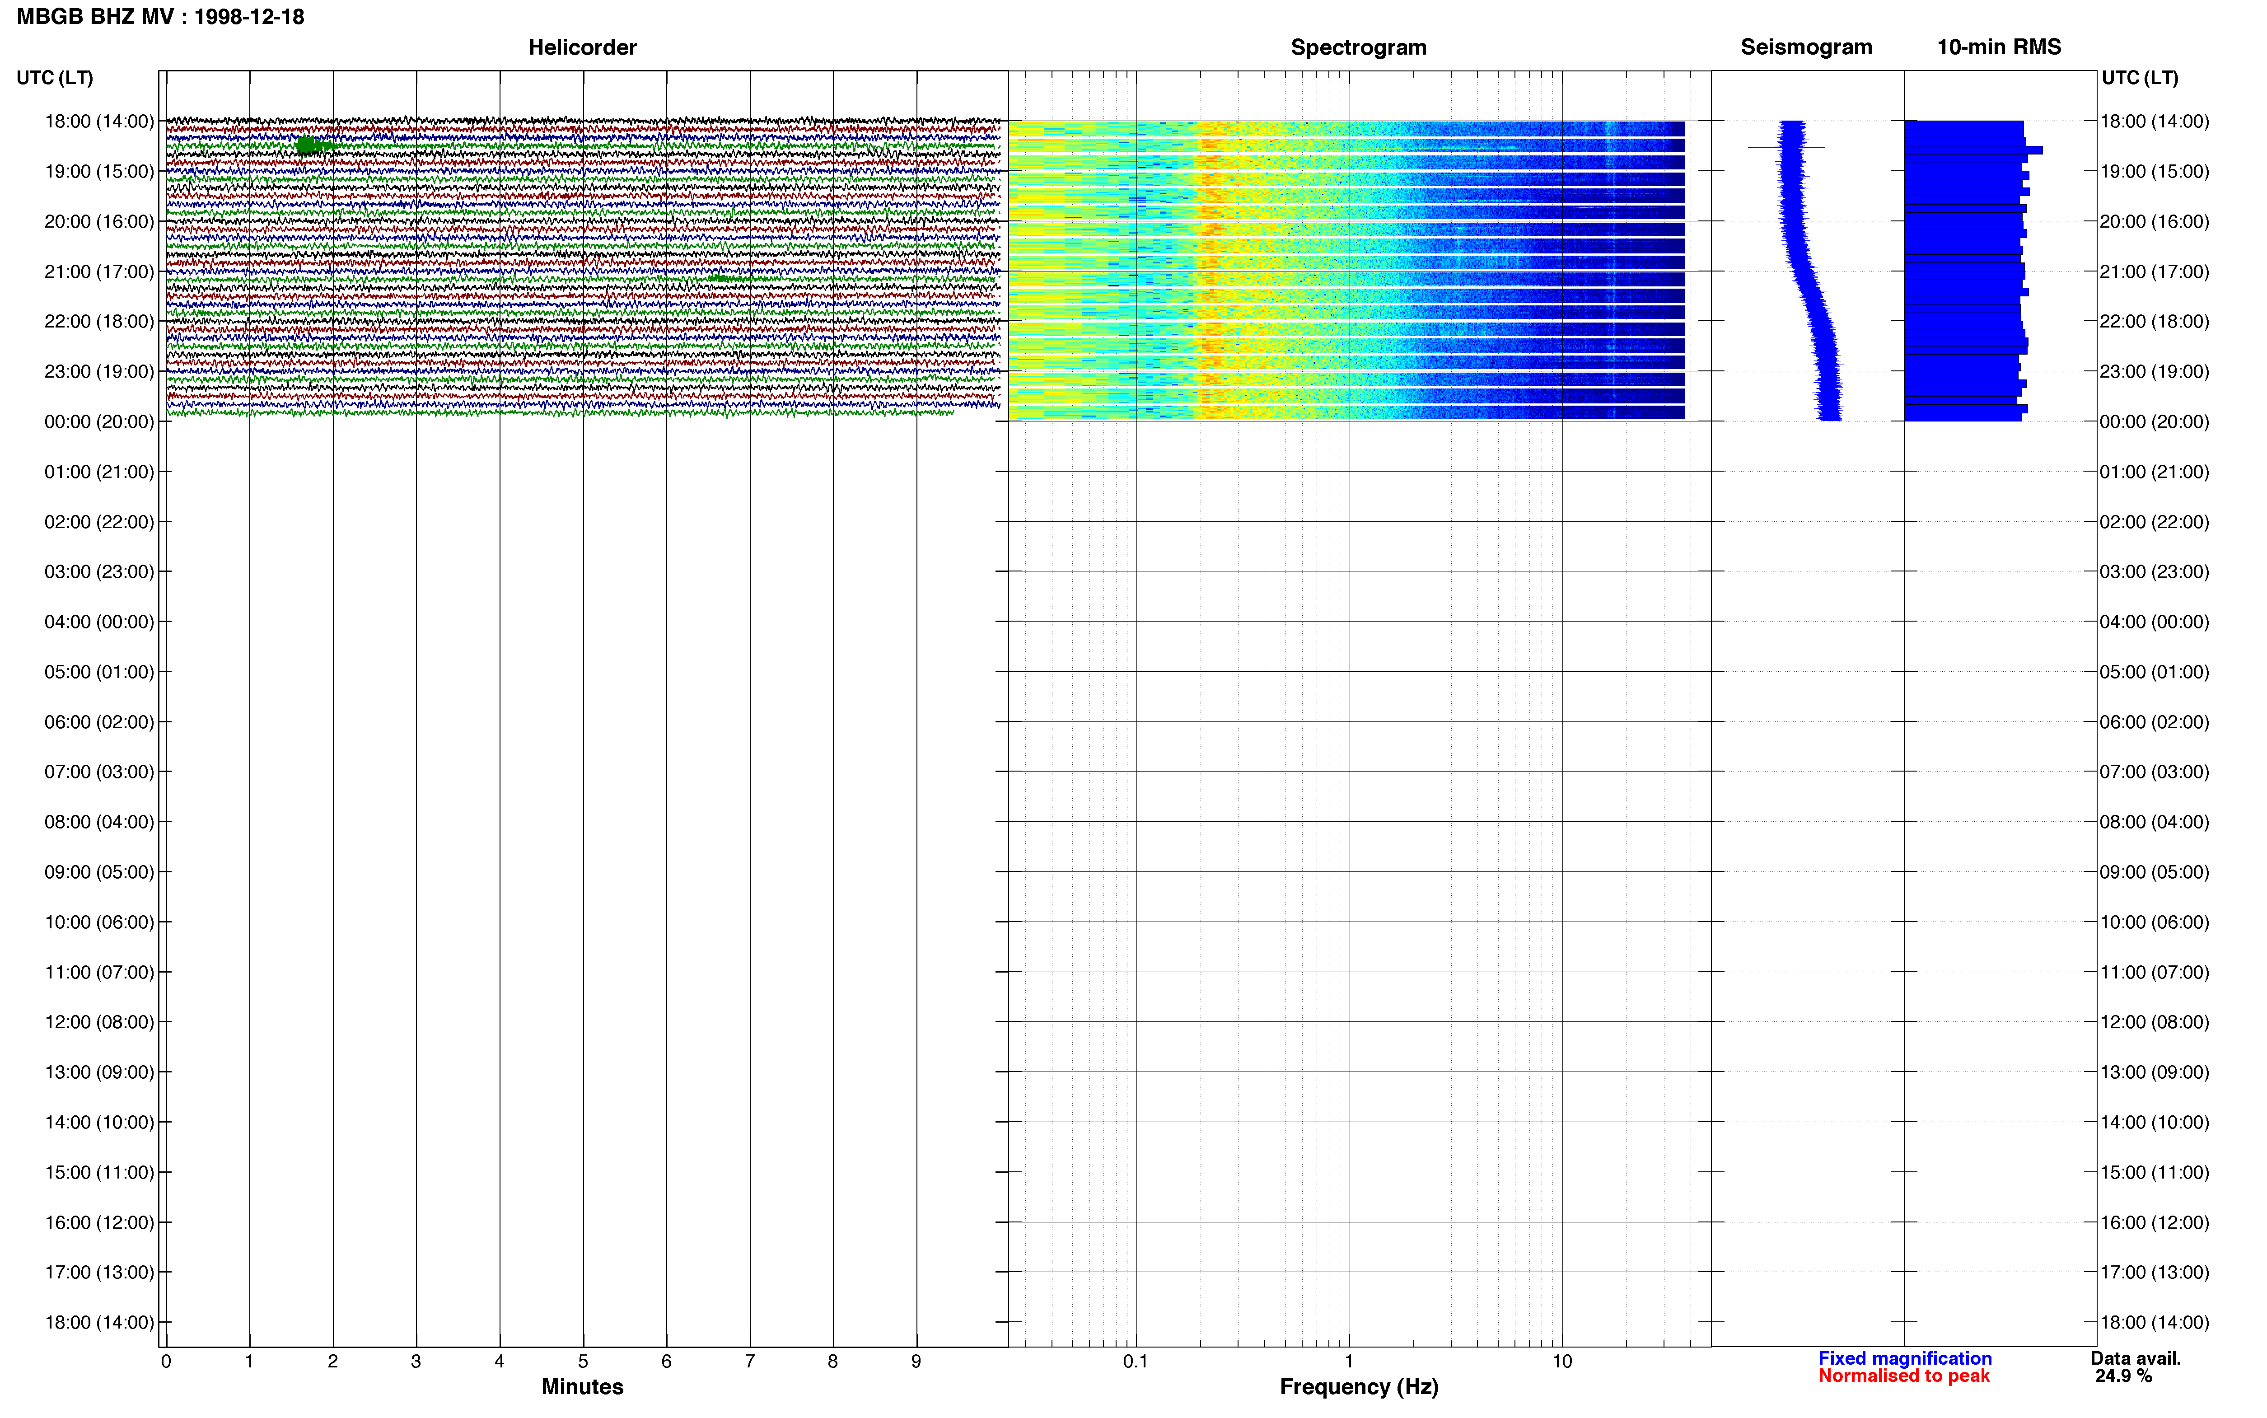Click the 1 Hz frequency tick label
The width and height of the screenshot is (2267, 1418).
1348,1362
